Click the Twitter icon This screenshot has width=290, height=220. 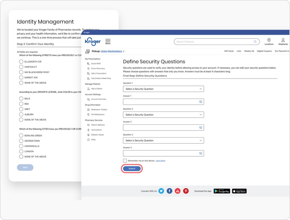coord(161,191)
